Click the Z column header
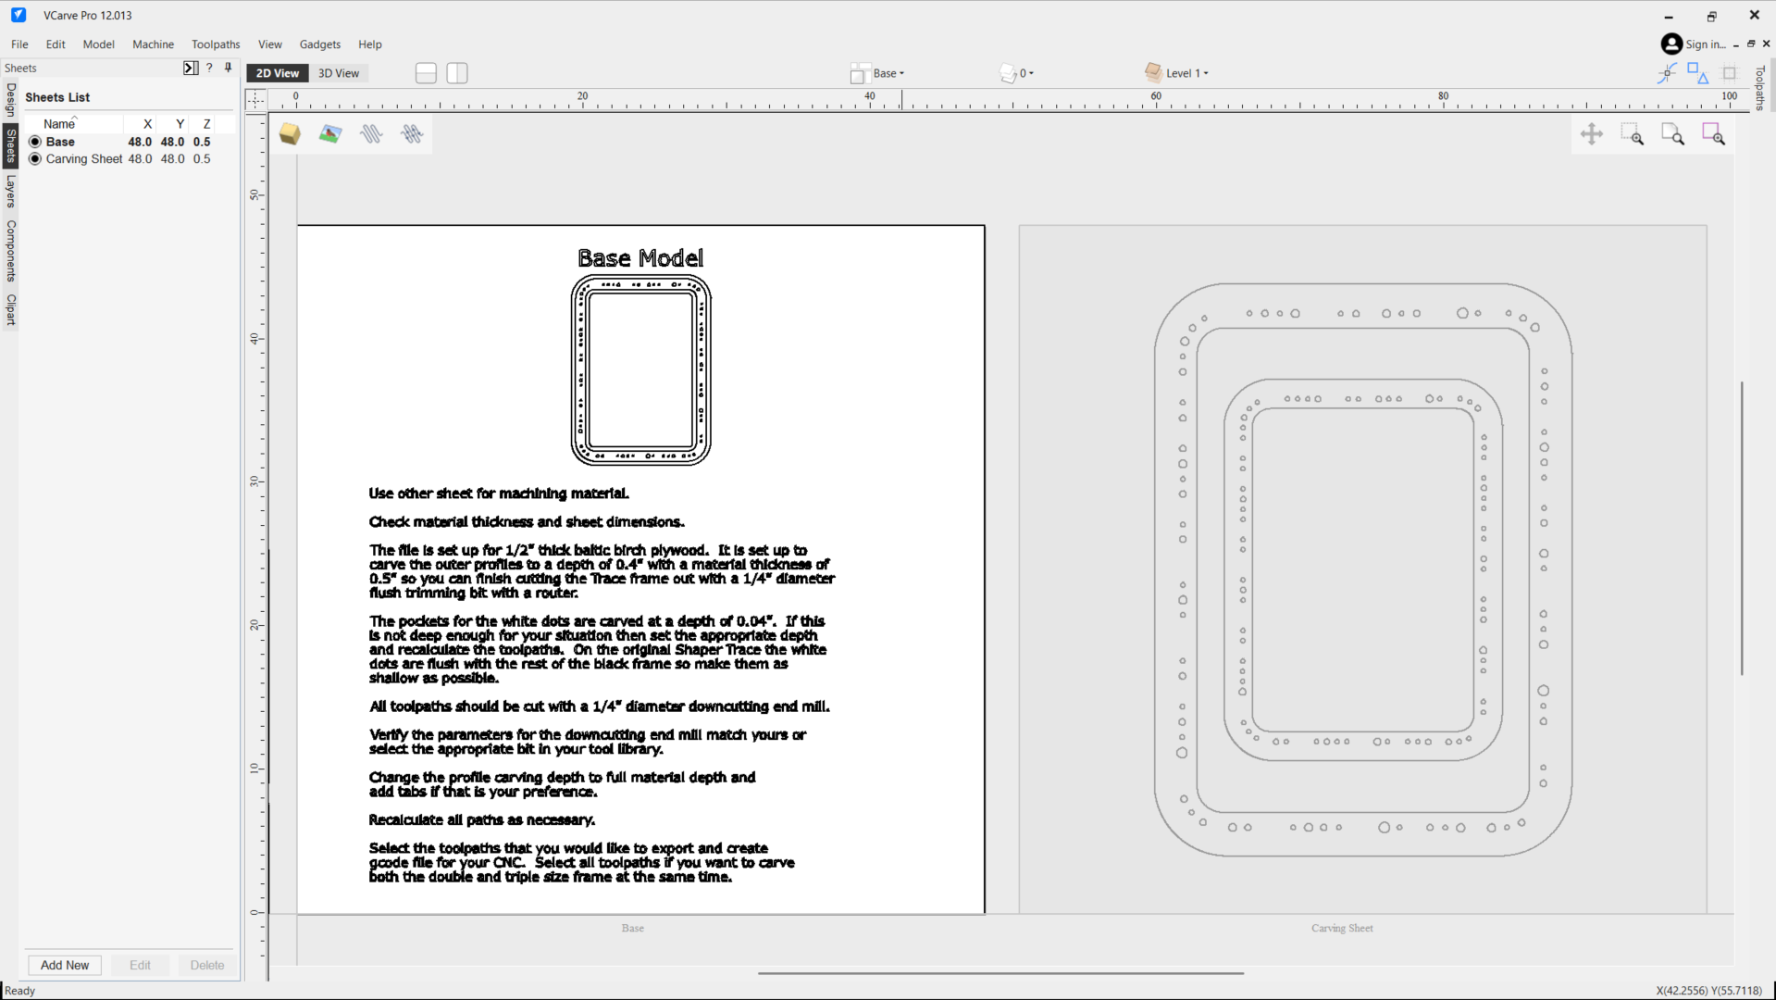Image resolution: width=1776 pixels, height=1000 pixels. click(x=206, y=123)
